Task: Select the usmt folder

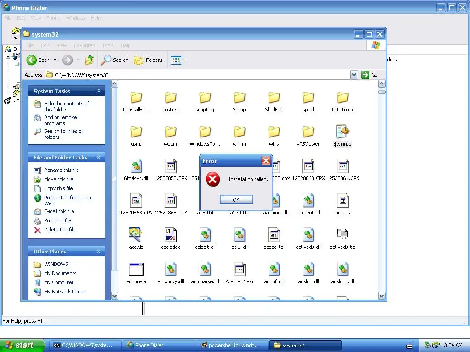Action: coord(136,136)
